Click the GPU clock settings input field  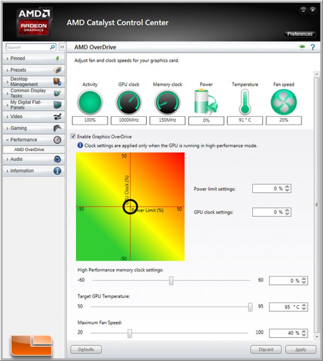[271, 212]
